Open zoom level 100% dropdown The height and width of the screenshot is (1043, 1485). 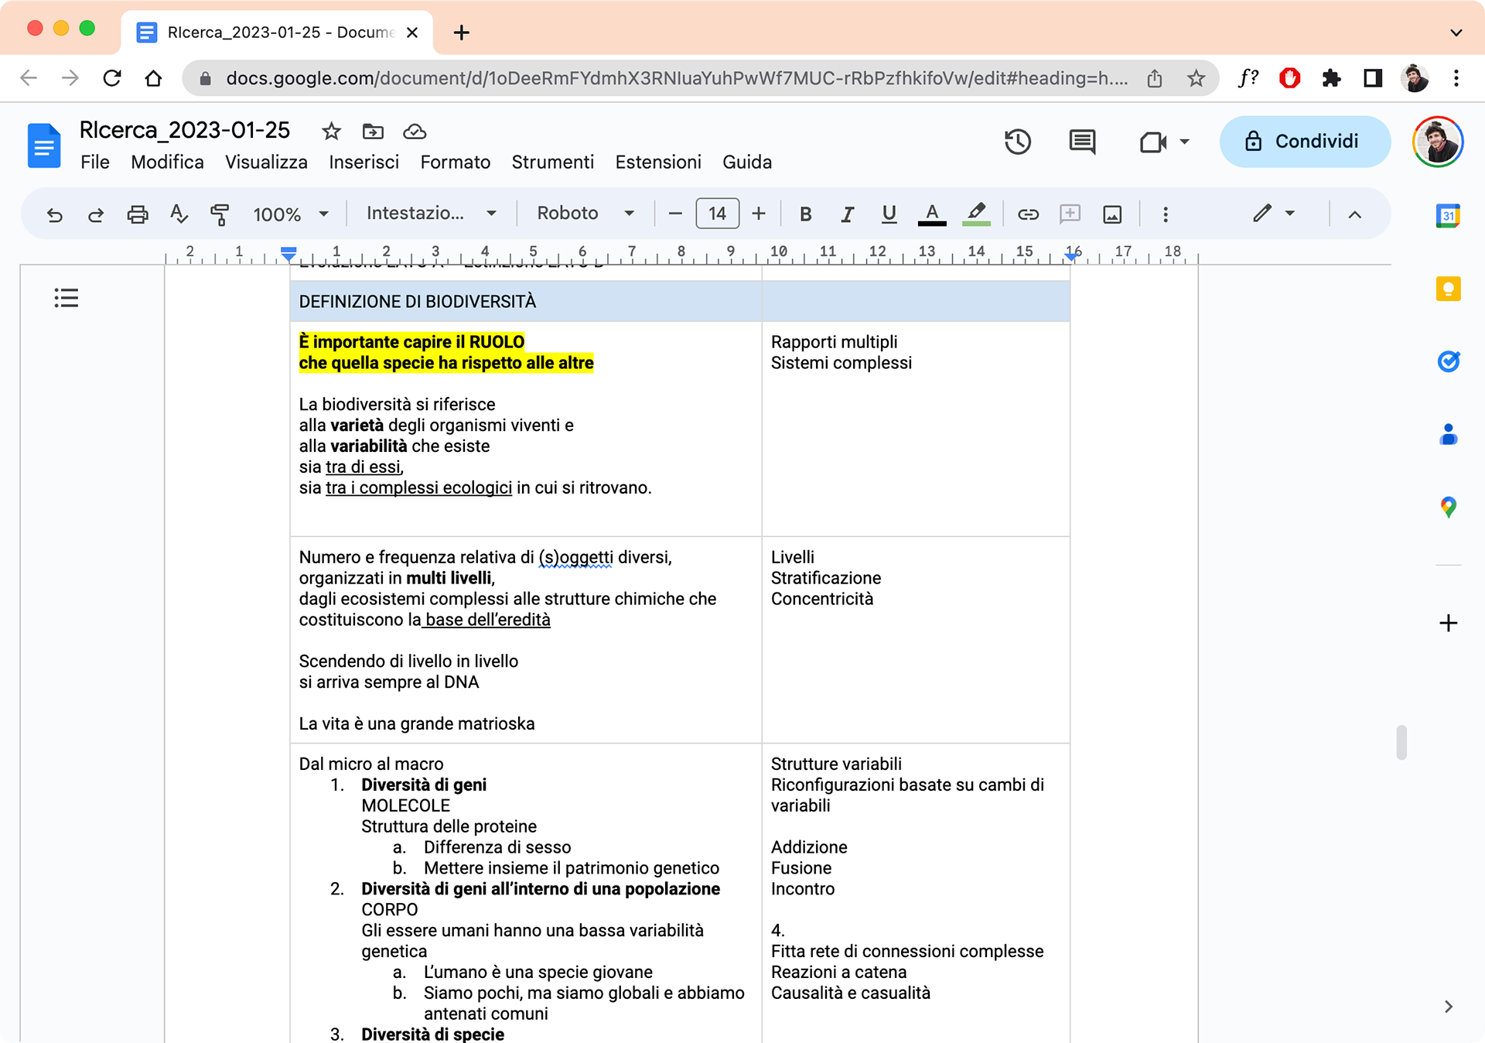(291, 214)
